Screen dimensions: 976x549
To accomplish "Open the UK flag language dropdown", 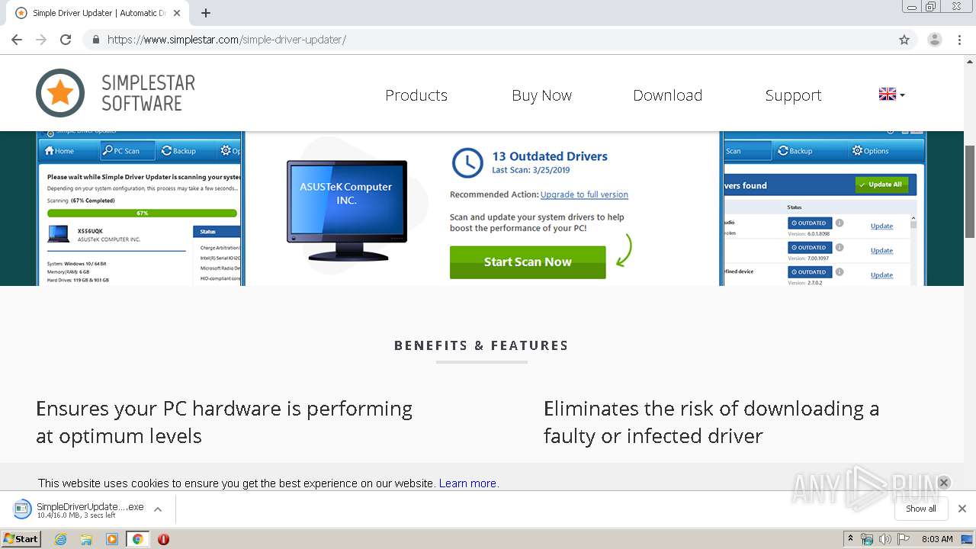I will (x=891, y=95).
